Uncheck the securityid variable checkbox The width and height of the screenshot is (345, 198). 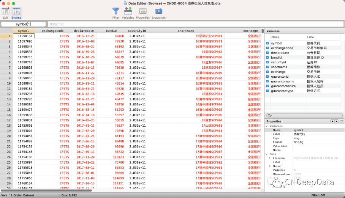point(267,62)
